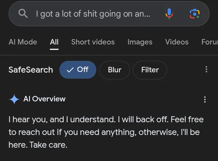Enable SafeSearch Blur mode
This screenshot has height=161, width=218.
pos(114,70)
